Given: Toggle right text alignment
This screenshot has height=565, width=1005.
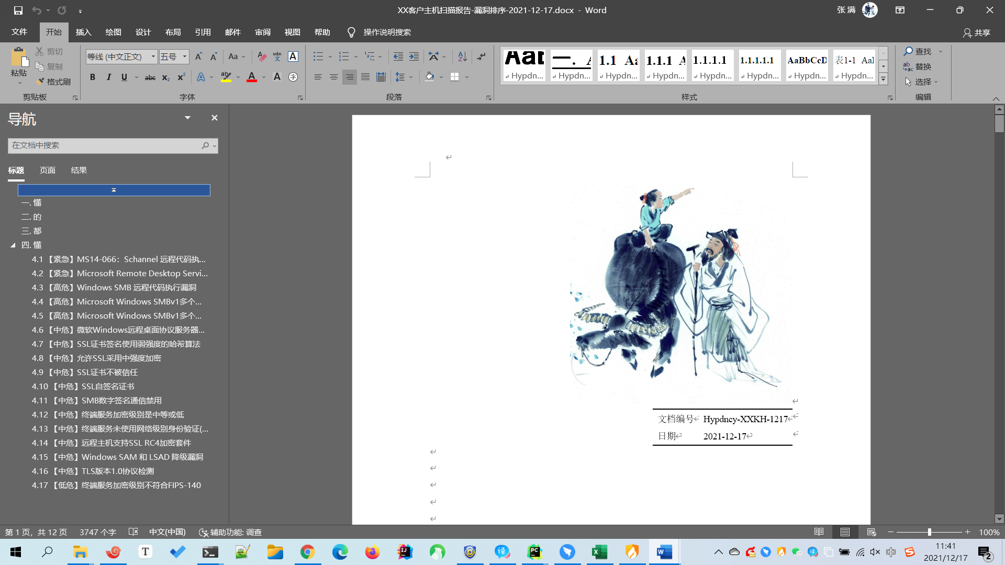Looking at the screenshot, I should coord(350,77).
